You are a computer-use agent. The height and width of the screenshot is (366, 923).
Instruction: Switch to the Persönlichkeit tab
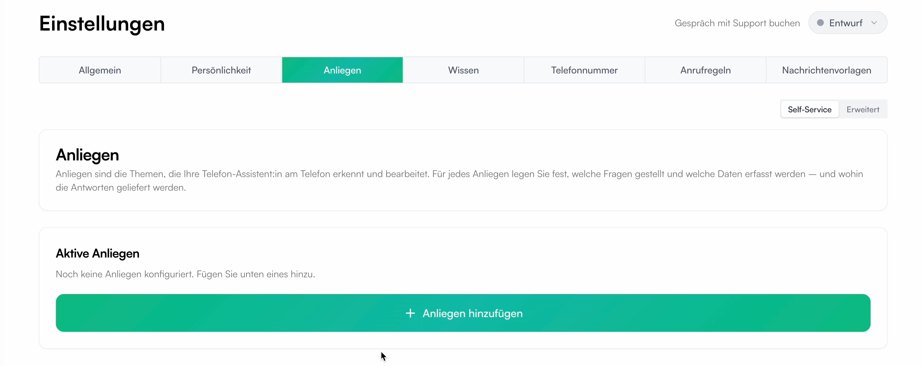coord(221,70)
